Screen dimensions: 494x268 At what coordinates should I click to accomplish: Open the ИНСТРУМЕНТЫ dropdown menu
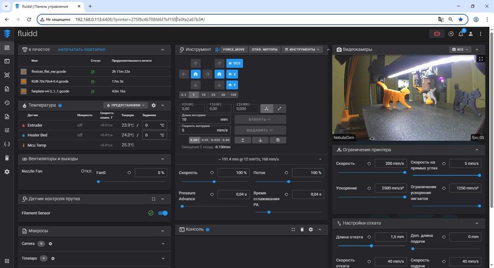click(x=302, y=50)
